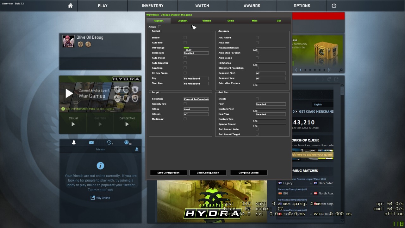Viewport: 405px width, 228px height.
Task: Open the Resolver Yaw dropdown
Action: point(271,79)
